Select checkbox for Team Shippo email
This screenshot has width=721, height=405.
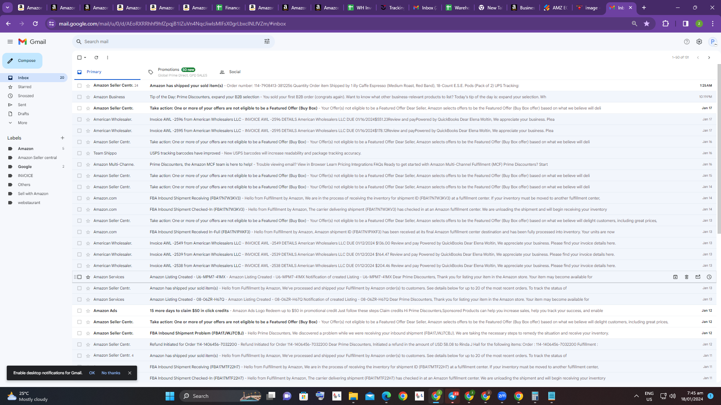pyautogui.click(x=79, y=153)
